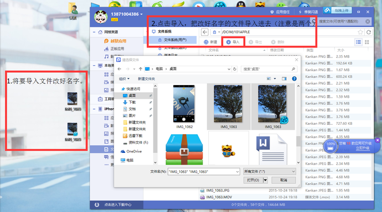Collapse the iPhone device section minus icon
Viewport: 382px width, 212px height.
tap(94, 109)
